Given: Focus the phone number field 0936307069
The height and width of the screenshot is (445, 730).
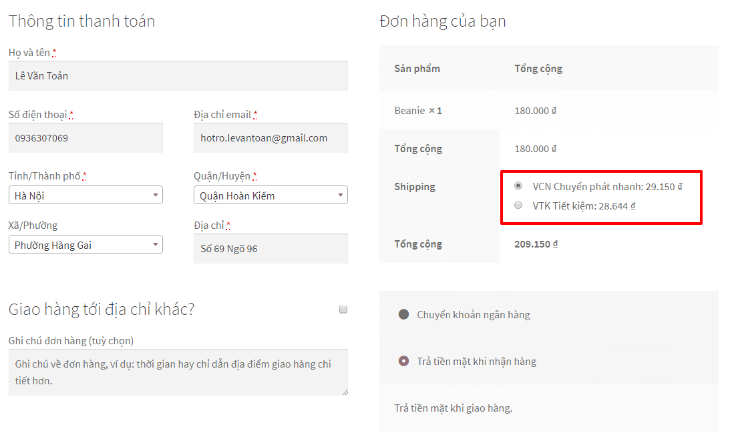Looking at the screenshot, I should click(x=85, y=138).
